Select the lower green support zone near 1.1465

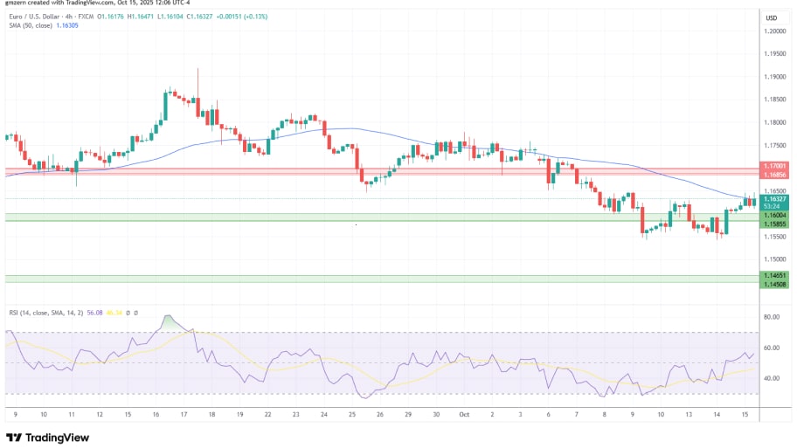(376, 279)
